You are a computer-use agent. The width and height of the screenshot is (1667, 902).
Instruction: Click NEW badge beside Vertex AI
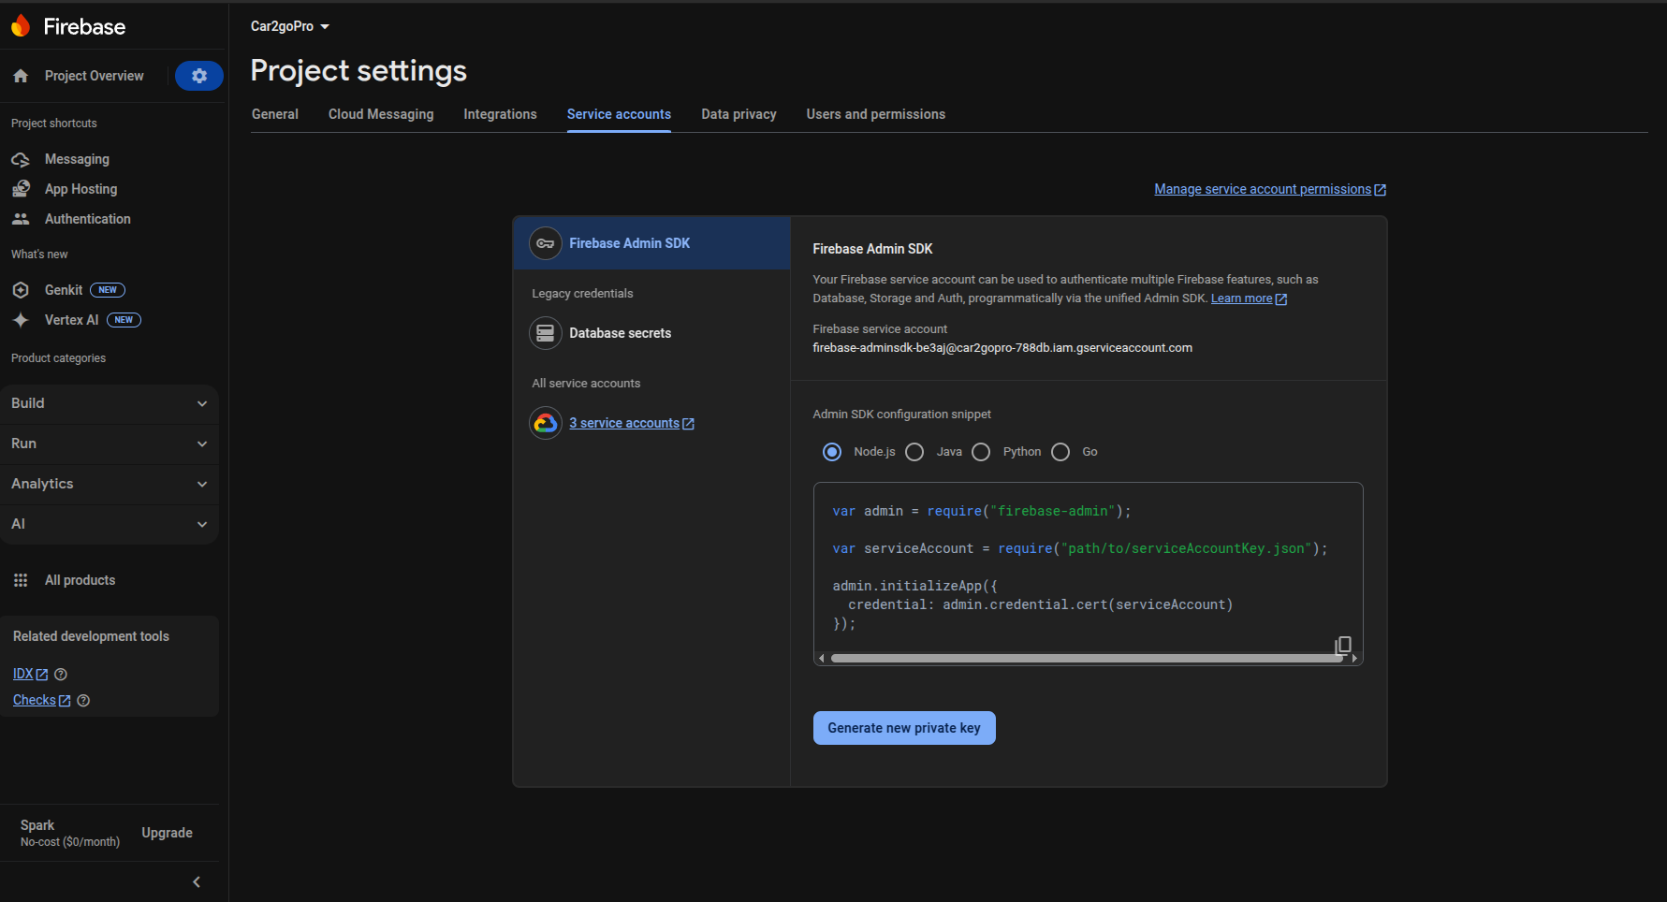(x=124, y=320)
